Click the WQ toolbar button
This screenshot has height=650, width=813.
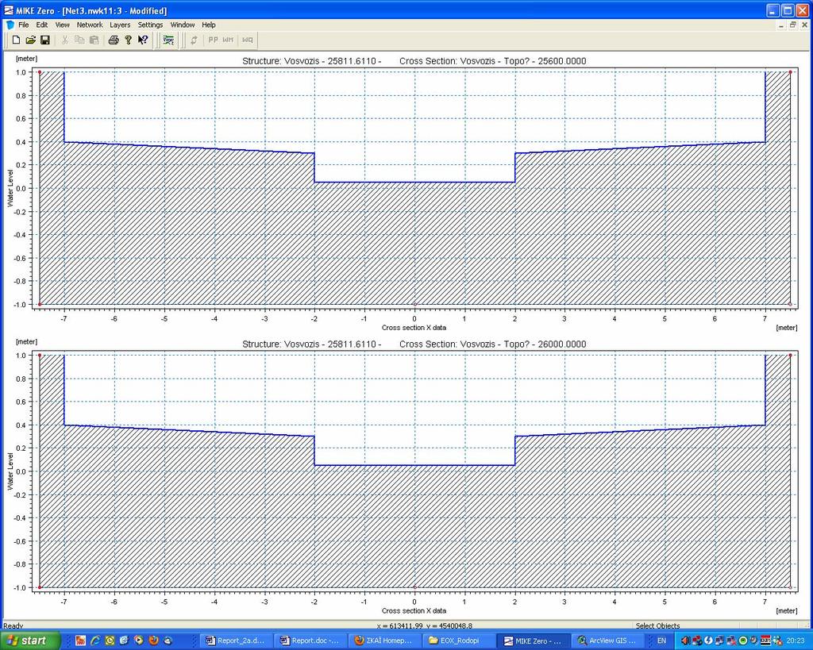[248, 40]
